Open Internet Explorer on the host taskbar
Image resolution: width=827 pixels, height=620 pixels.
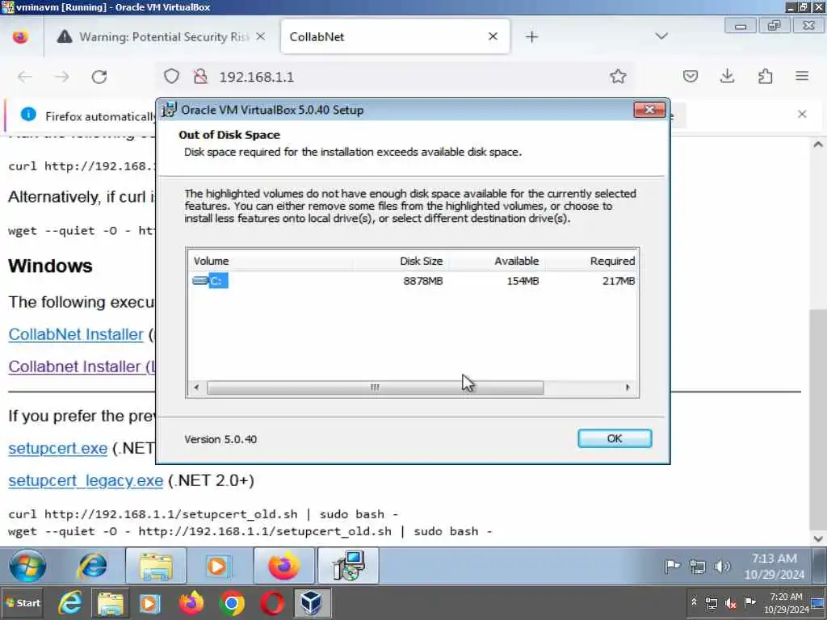coord(70,602)
